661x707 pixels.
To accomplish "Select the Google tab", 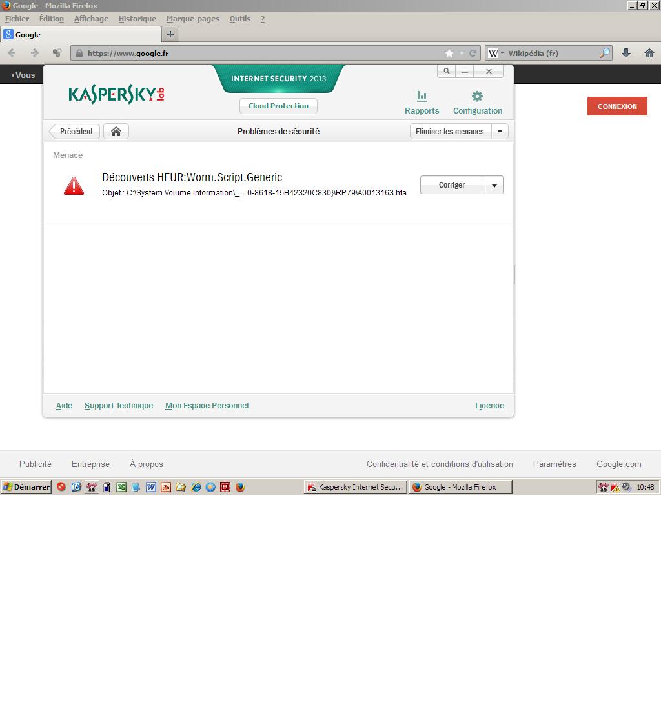I will (81, 35).
